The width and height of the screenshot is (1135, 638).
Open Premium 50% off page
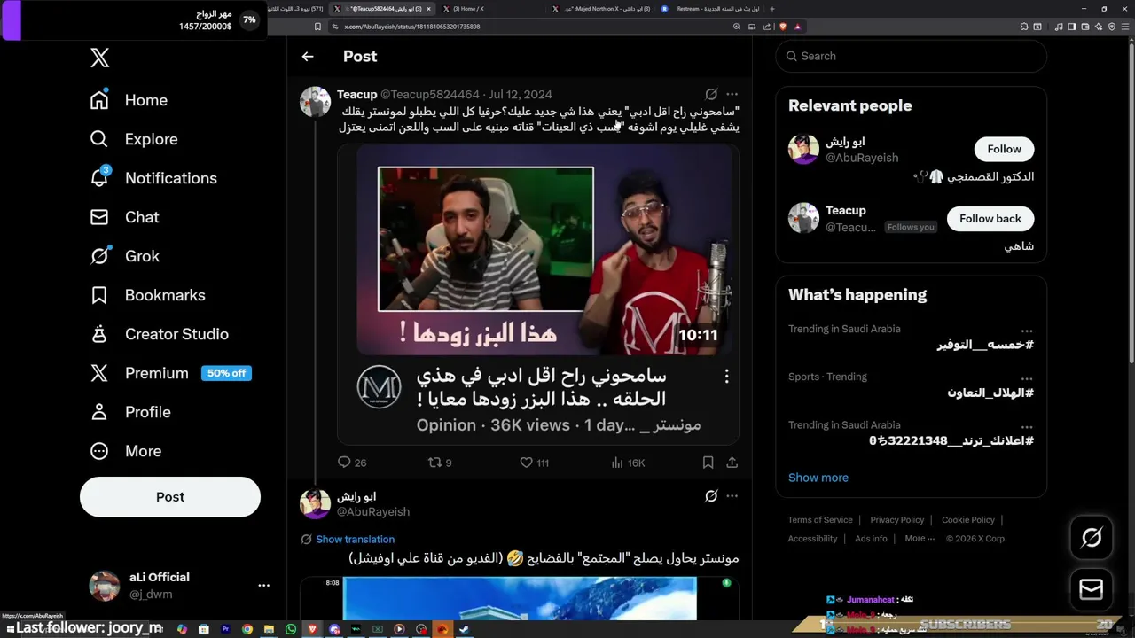pyautogui.click(x=170, y=373)
